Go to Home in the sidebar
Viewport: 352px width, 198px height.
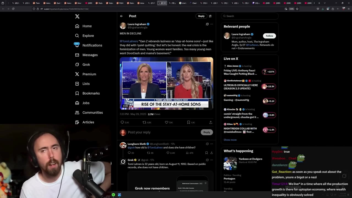tap(83, 26)
